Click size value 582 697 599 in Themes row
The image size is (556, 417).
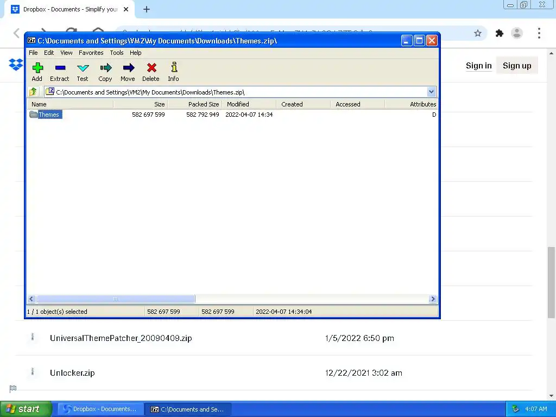point(148,115)
